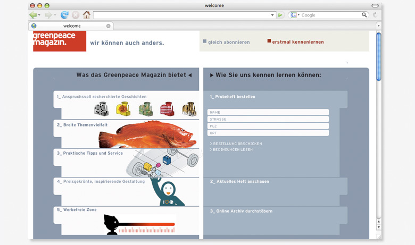Click the crossword puzzle cube icon
Viewport: 415px width, 245px height.
pyautogui.click(x=102, y=109)
